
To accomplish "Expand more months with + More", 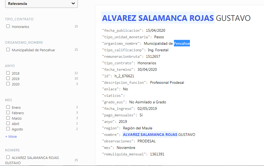I will click(11, 136).
